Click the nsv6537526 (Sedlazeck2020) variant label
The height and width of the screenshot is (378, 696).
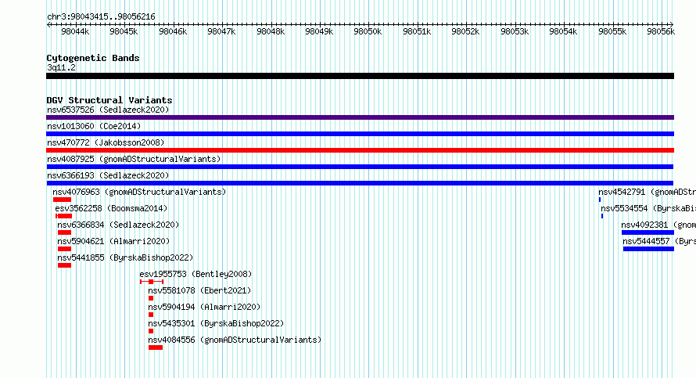click(x=108, y=110)
